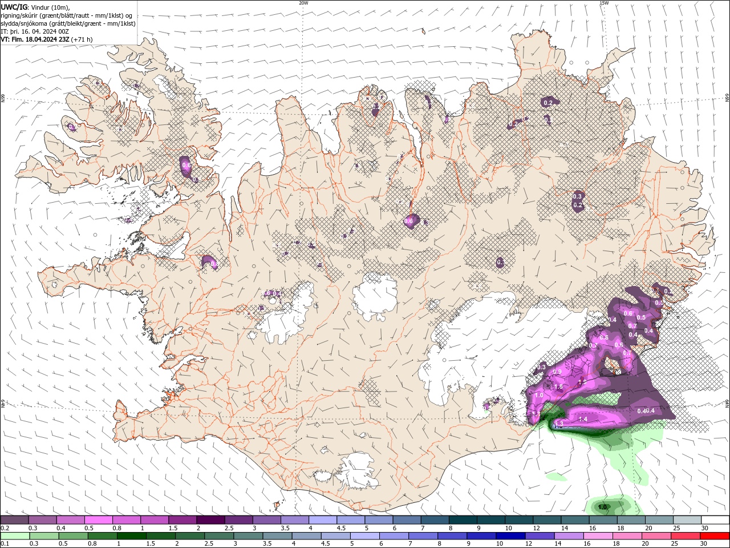
Task: Click the 'rigning/skúrir' legend description line
Action: tap(67, 15)
